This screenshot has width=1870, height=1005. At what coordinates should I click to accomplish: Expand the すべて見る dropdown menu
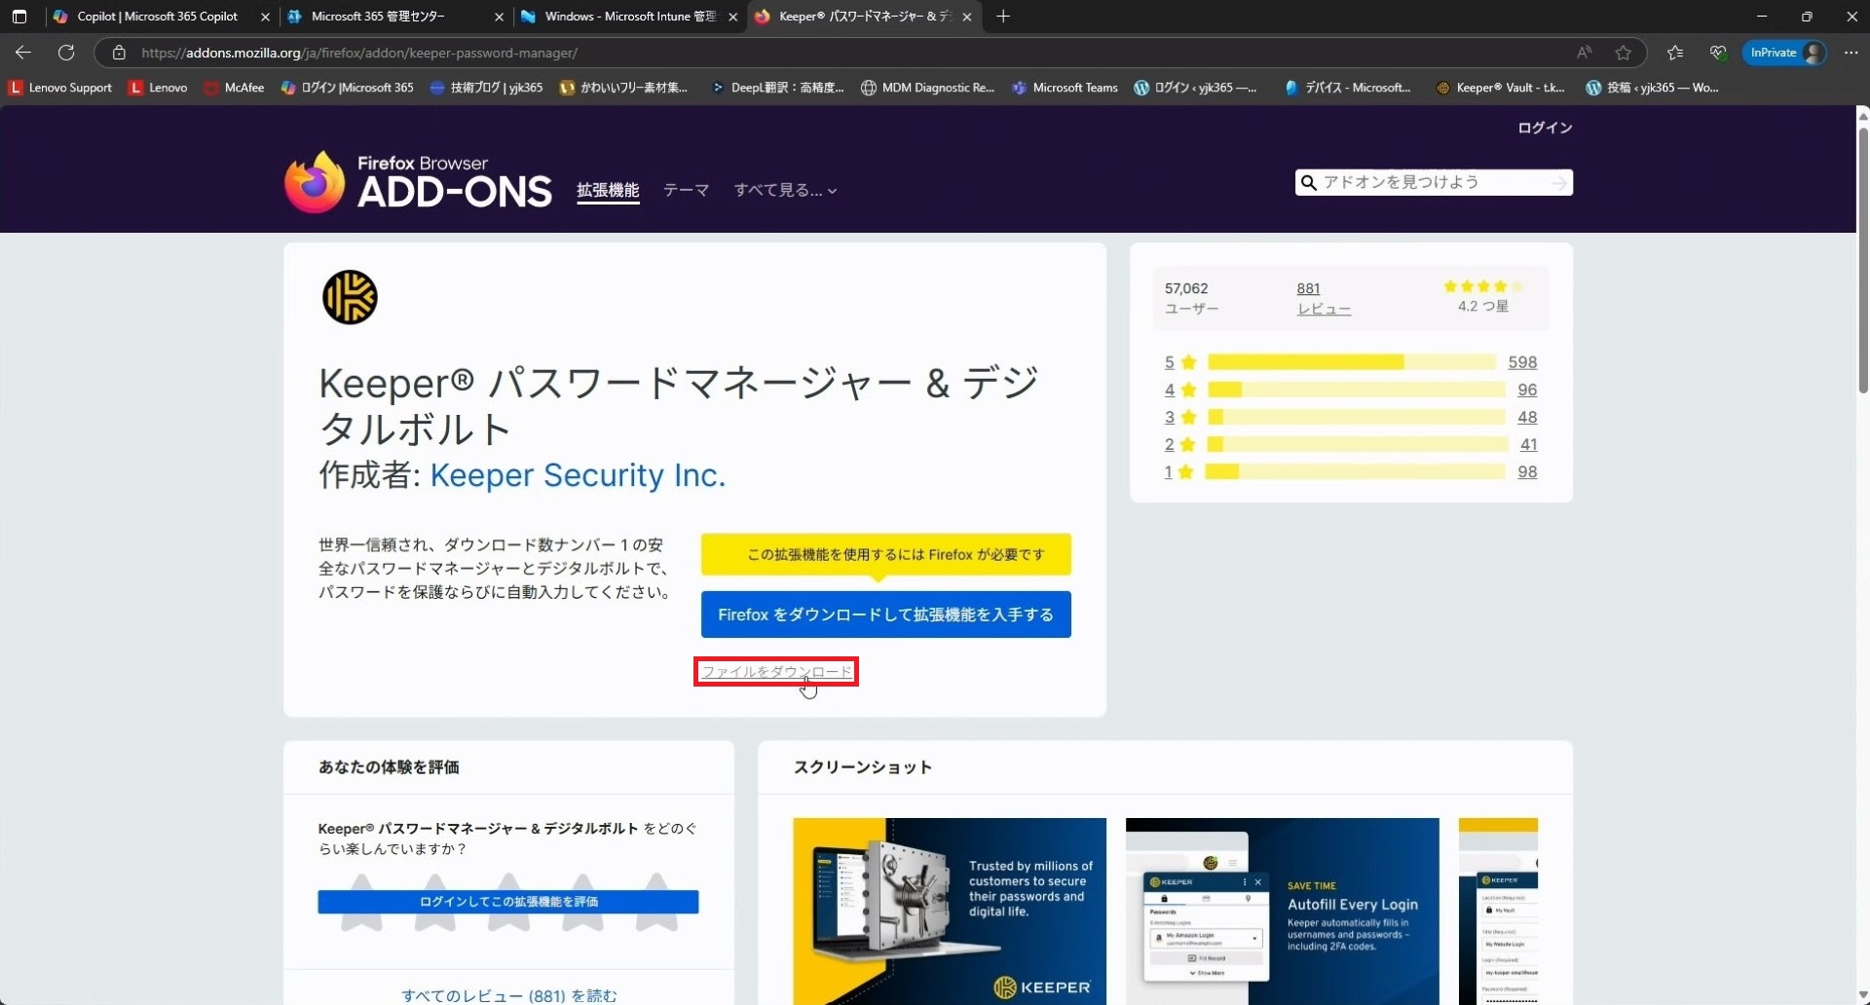(x=785, y=191)
